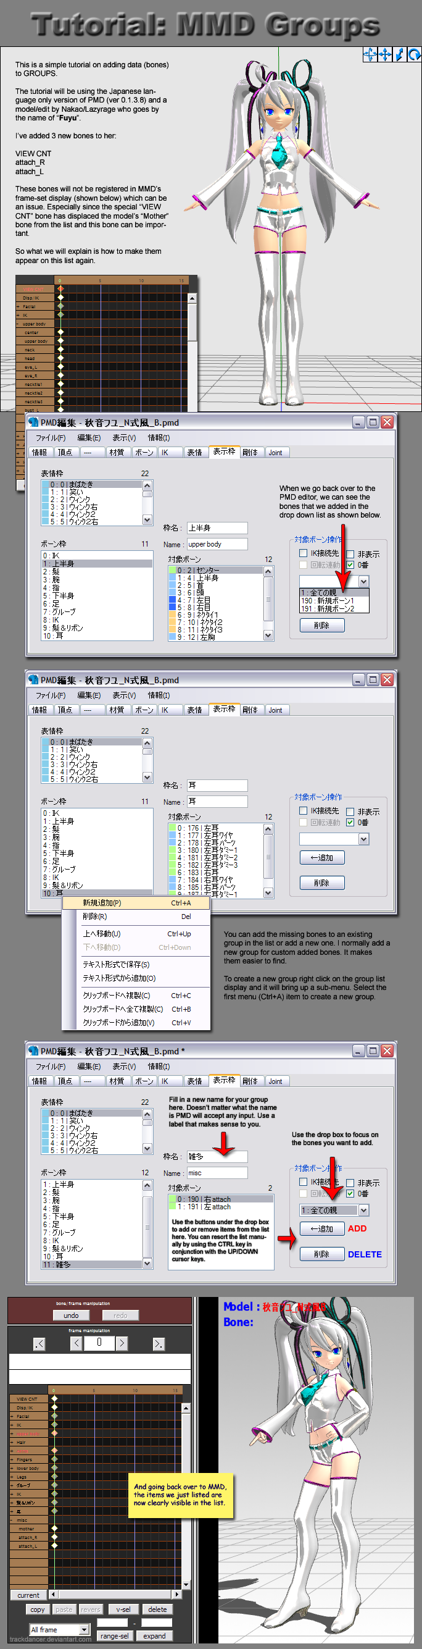The image size is (422, 1649).
Task: Uncheck 0番 in the 耳 group window
Action: point(350,822)
